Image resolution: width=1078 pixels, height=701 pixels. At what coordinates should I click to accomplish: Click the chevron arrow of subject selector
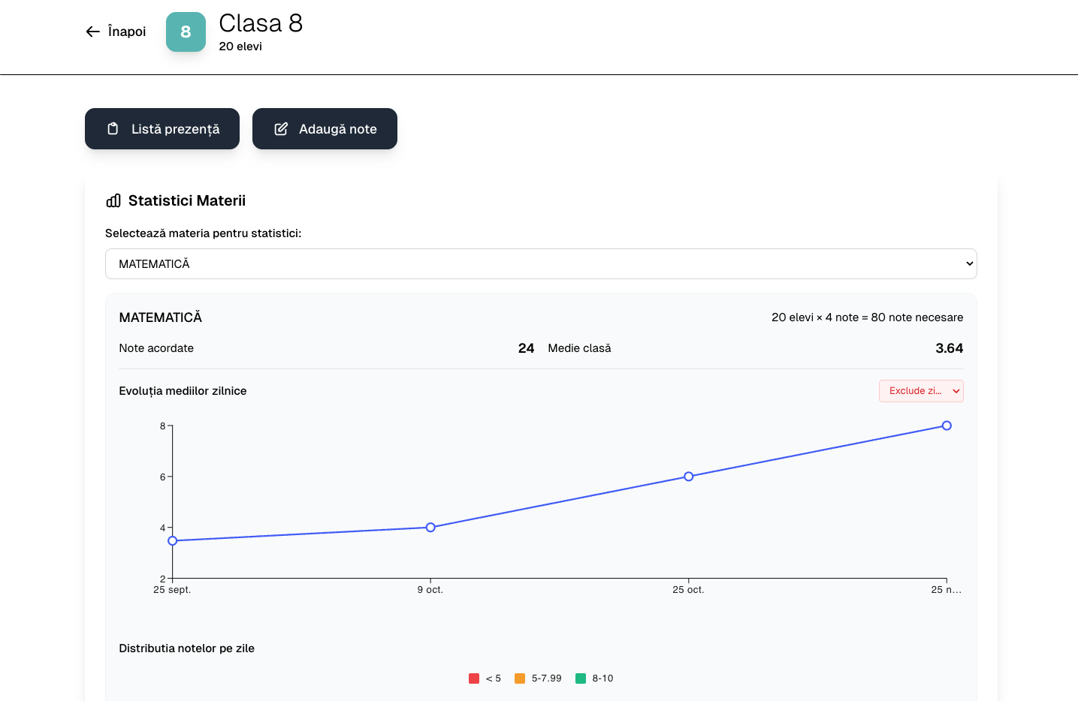[x=969, y=264]
